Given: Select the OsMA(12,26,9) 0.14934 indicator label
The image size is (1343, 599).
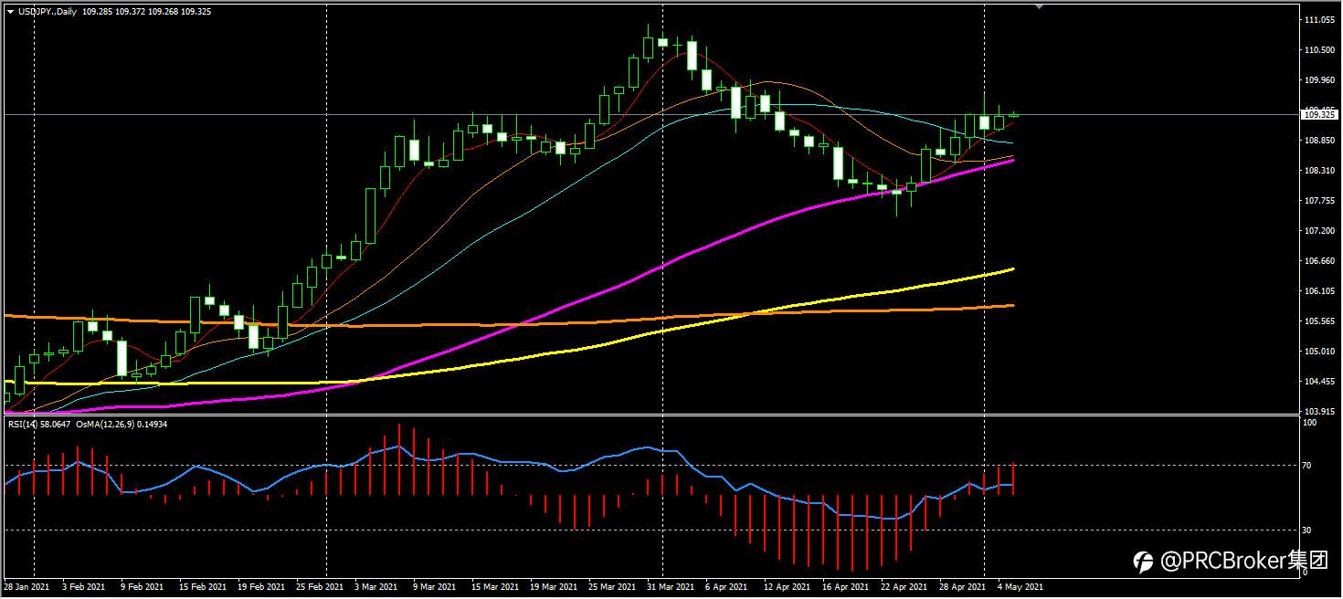Looking at the screenshot, I should [x=122, y=424].
